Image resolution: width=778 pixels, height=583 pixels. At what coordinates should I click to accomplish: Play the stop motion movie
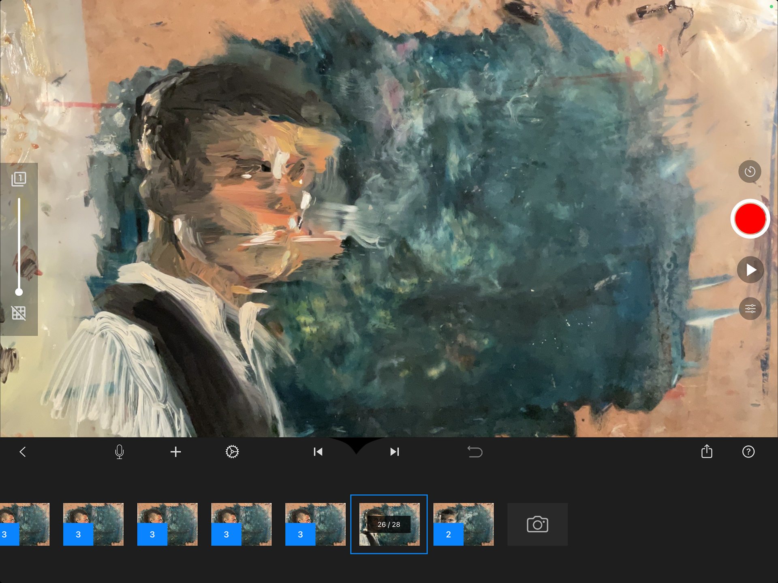(x=750, y=270)
